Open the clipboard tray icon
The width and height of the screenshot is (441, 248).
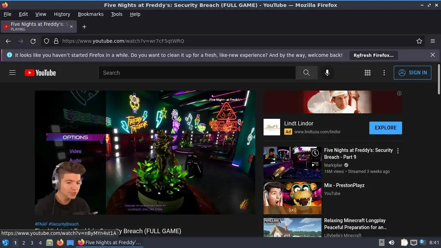[x=404, y=242]
